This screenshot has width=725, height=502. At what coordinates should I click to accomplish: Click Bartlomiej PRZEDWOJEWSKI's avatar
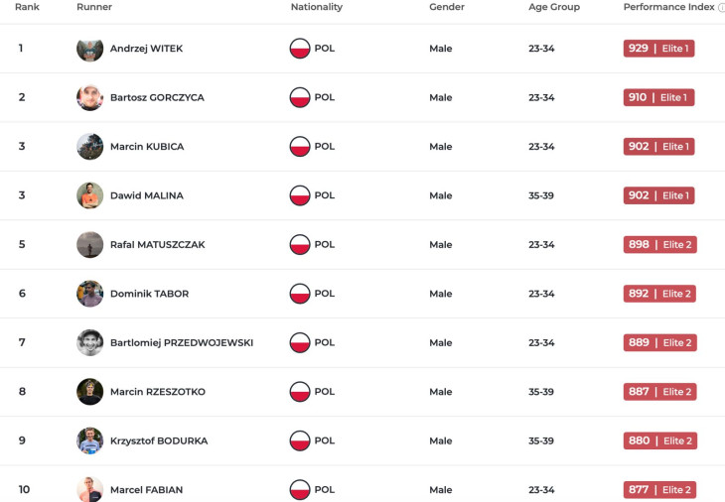[90, 342]
